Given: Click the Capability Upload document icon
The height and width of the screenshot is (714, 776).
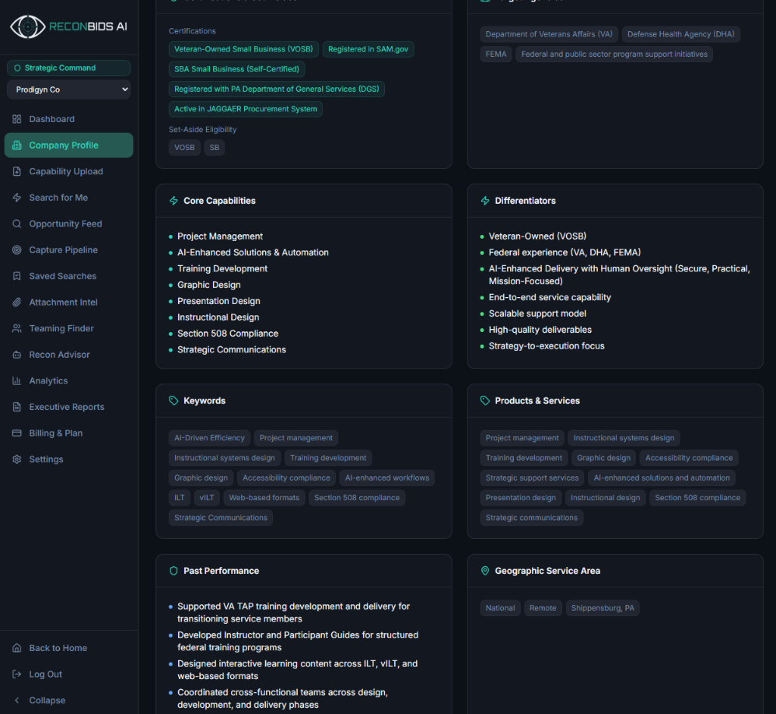Looking at the screenshot, I should tap(17, 171).
